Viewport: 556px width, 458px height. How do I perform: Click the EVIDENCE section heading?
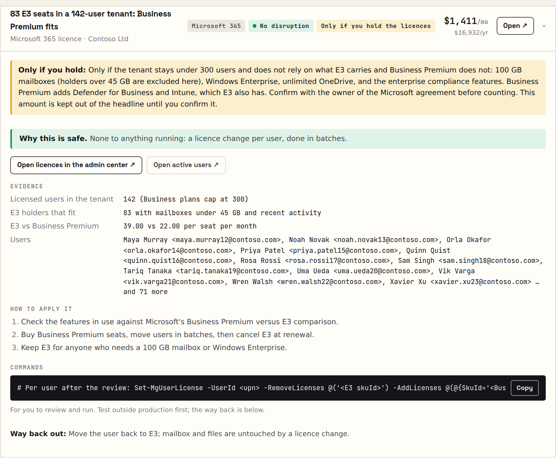pyautogui.click(x=27, y=186)
